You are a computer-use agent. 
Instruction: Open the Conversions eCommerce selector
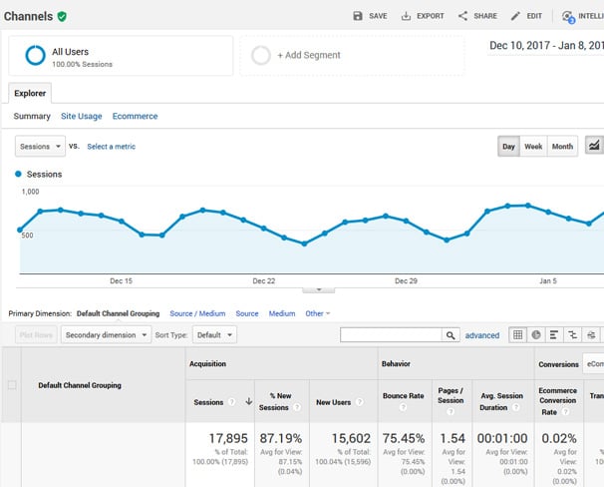(593, 363)
